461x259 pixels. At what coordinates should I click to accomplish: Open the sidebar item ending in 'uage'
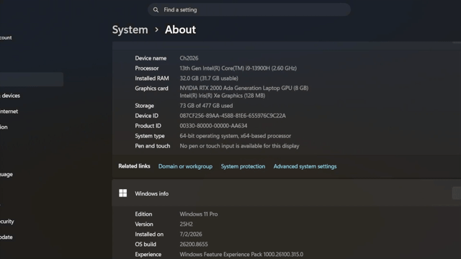click(6, 174)
